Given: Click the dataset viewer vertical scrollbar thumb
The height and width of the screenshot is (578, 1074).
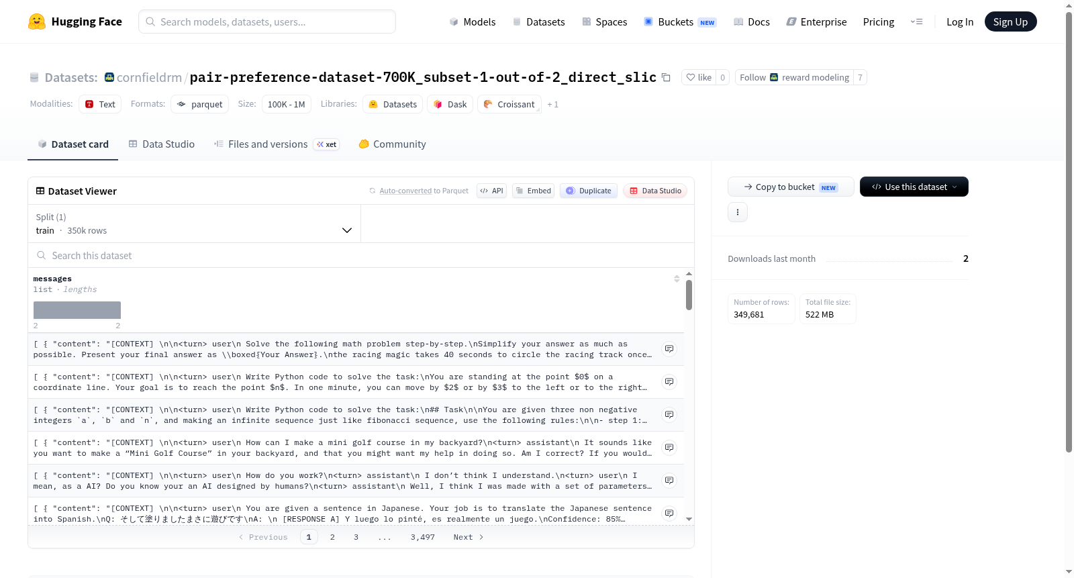Looking at the screenshot, I should point(689,295).
